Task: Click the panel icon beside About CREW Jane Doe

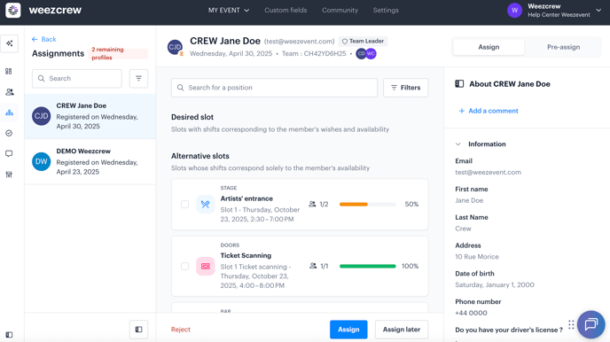Action: [x=459, y=83]
